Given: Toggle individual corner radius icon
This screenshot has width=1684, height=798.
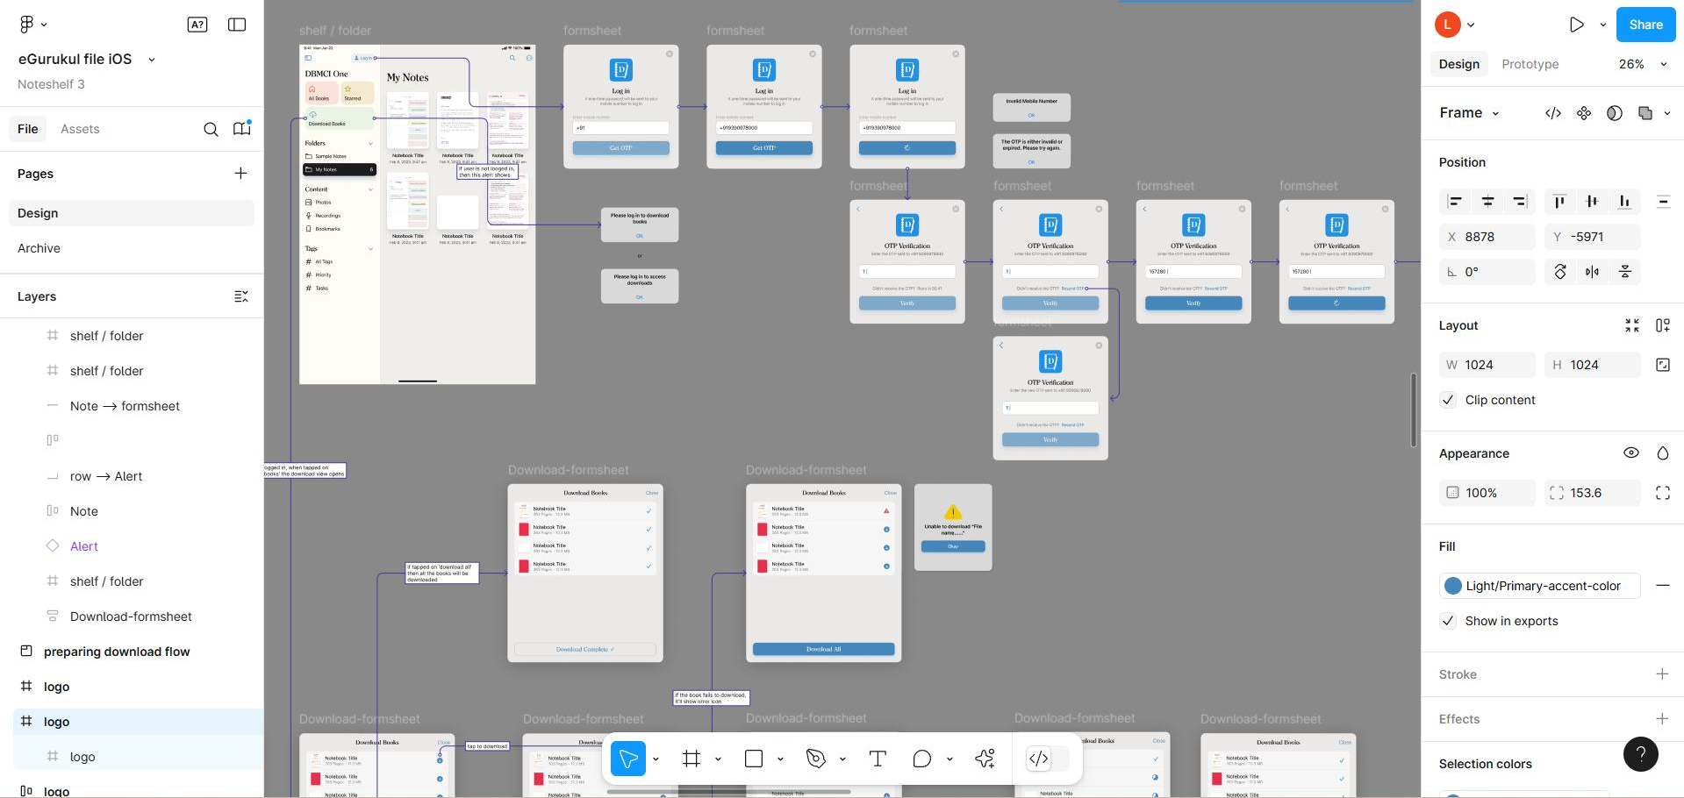Looking at the screenshot, I should pyautogui.click(x=1663, y=493).
